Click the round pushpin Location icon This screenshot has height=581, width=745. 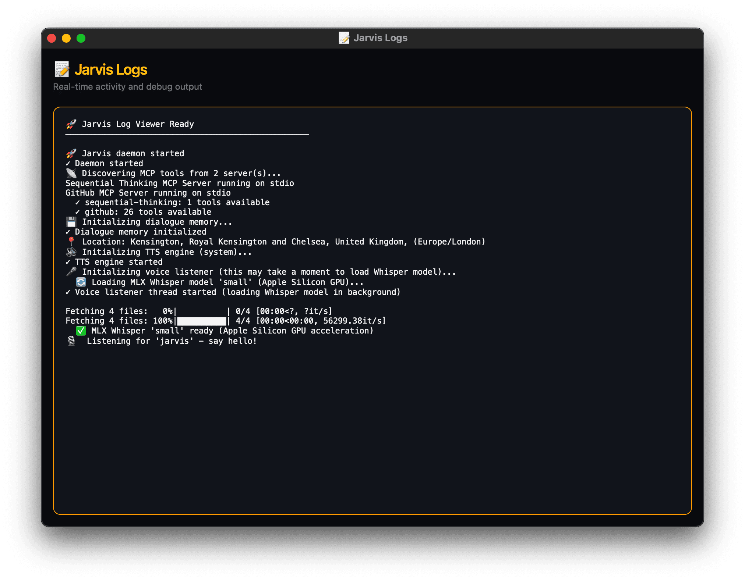[72, 241]
